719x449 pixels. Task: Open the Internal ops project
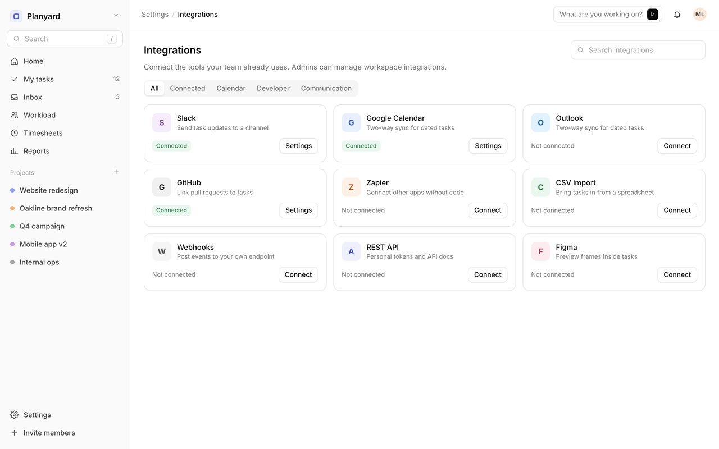65,262
